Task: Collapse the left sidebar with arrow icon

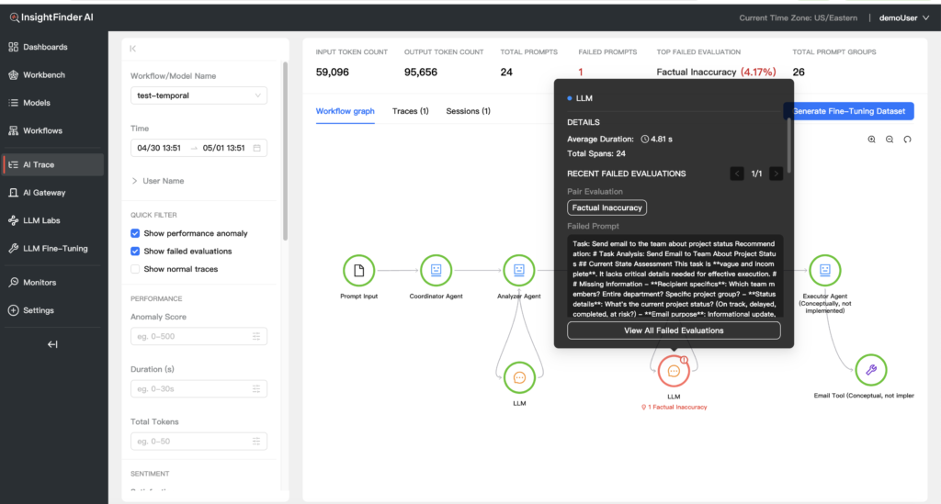Action: pos(52,344)
